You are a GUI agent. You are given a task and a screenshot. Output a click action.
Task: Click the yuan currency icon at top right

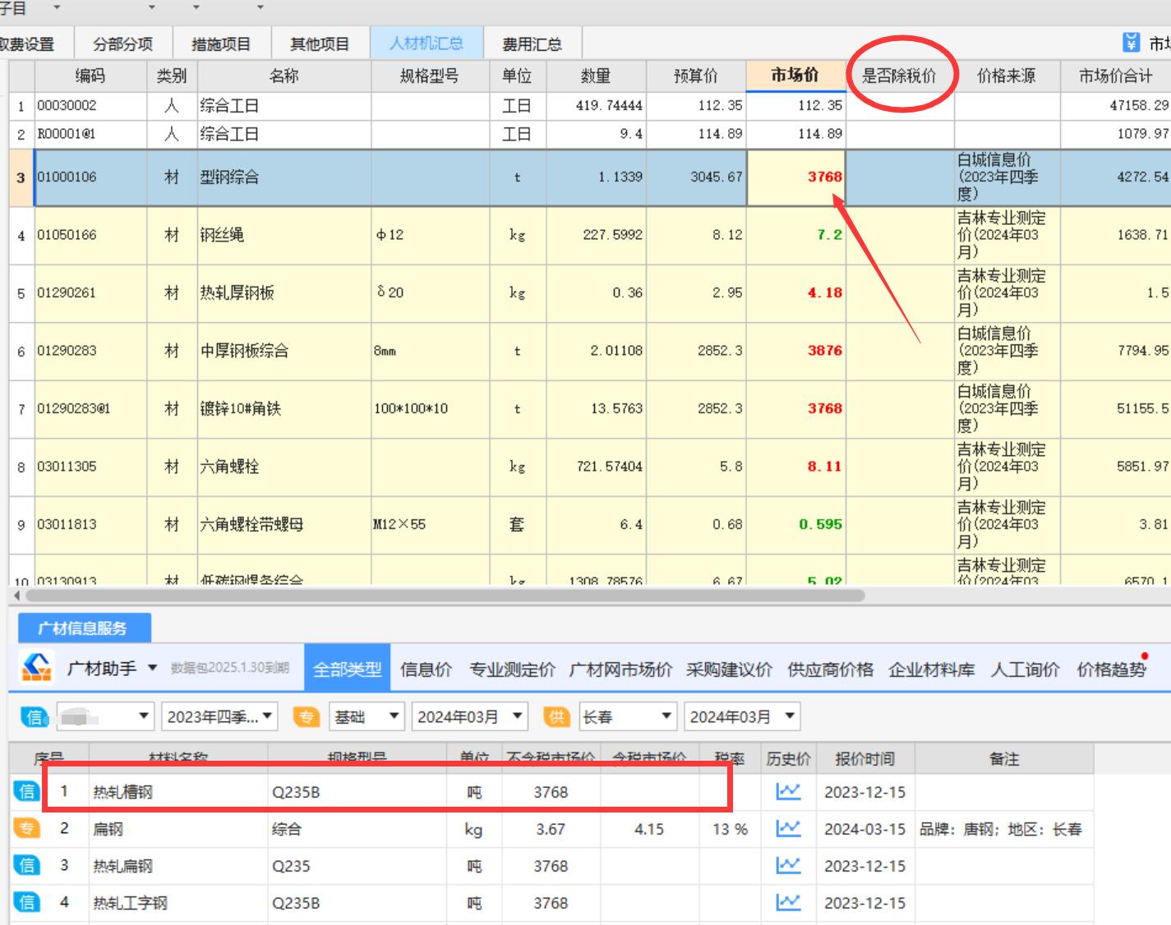(1132, 43)
